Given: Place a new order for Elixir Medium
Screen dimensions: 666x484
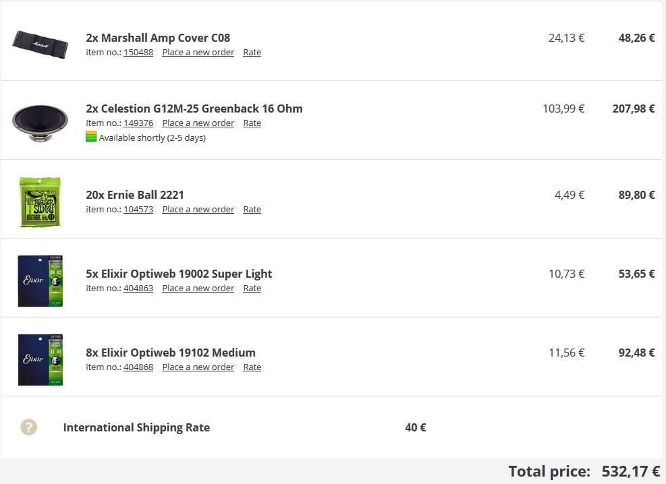Looking at the screenshot, I should 198,367.
